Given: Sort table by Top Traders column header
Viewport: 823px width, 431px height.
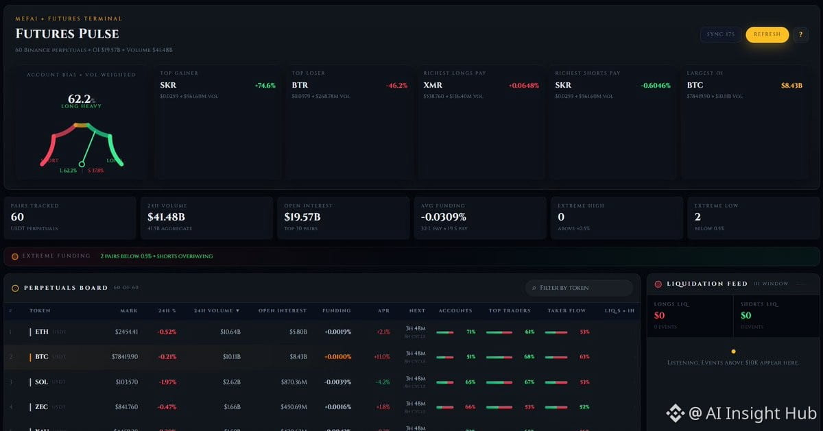Looking at the screenshot, I should (510, 310).
